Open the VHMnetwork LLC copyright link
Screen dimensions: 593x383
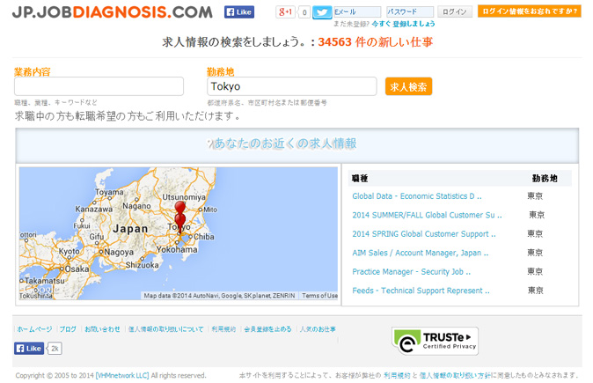122,375
